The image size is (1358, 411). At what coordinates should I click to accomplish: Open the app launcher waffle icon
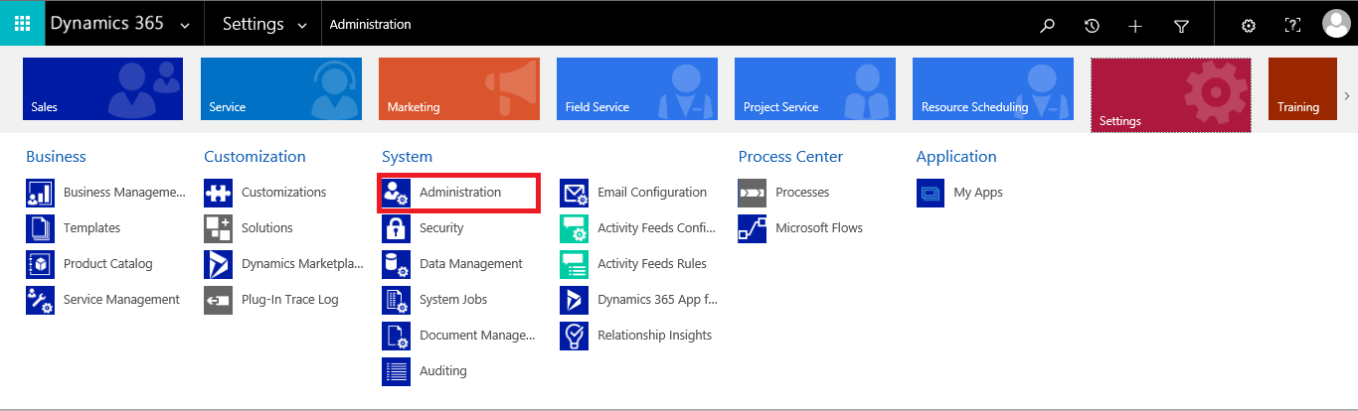pyautogui.click(x=22, y=24)
